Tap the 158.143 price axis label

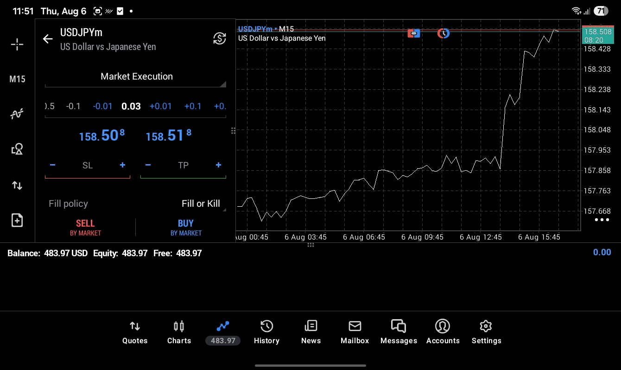(x=597, y=110)
